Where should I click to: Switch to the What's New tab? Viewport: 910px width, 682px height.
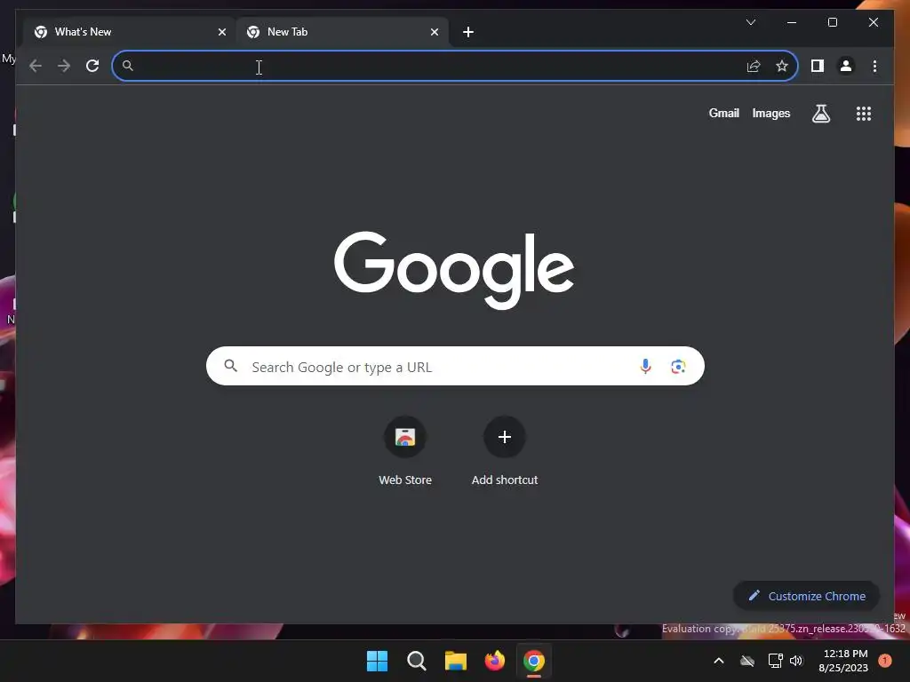pyautogui.click(x=129, y=32)
